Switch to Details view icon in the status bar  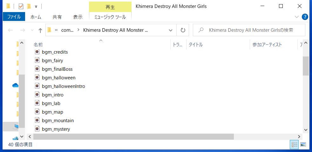pos(294,145)
